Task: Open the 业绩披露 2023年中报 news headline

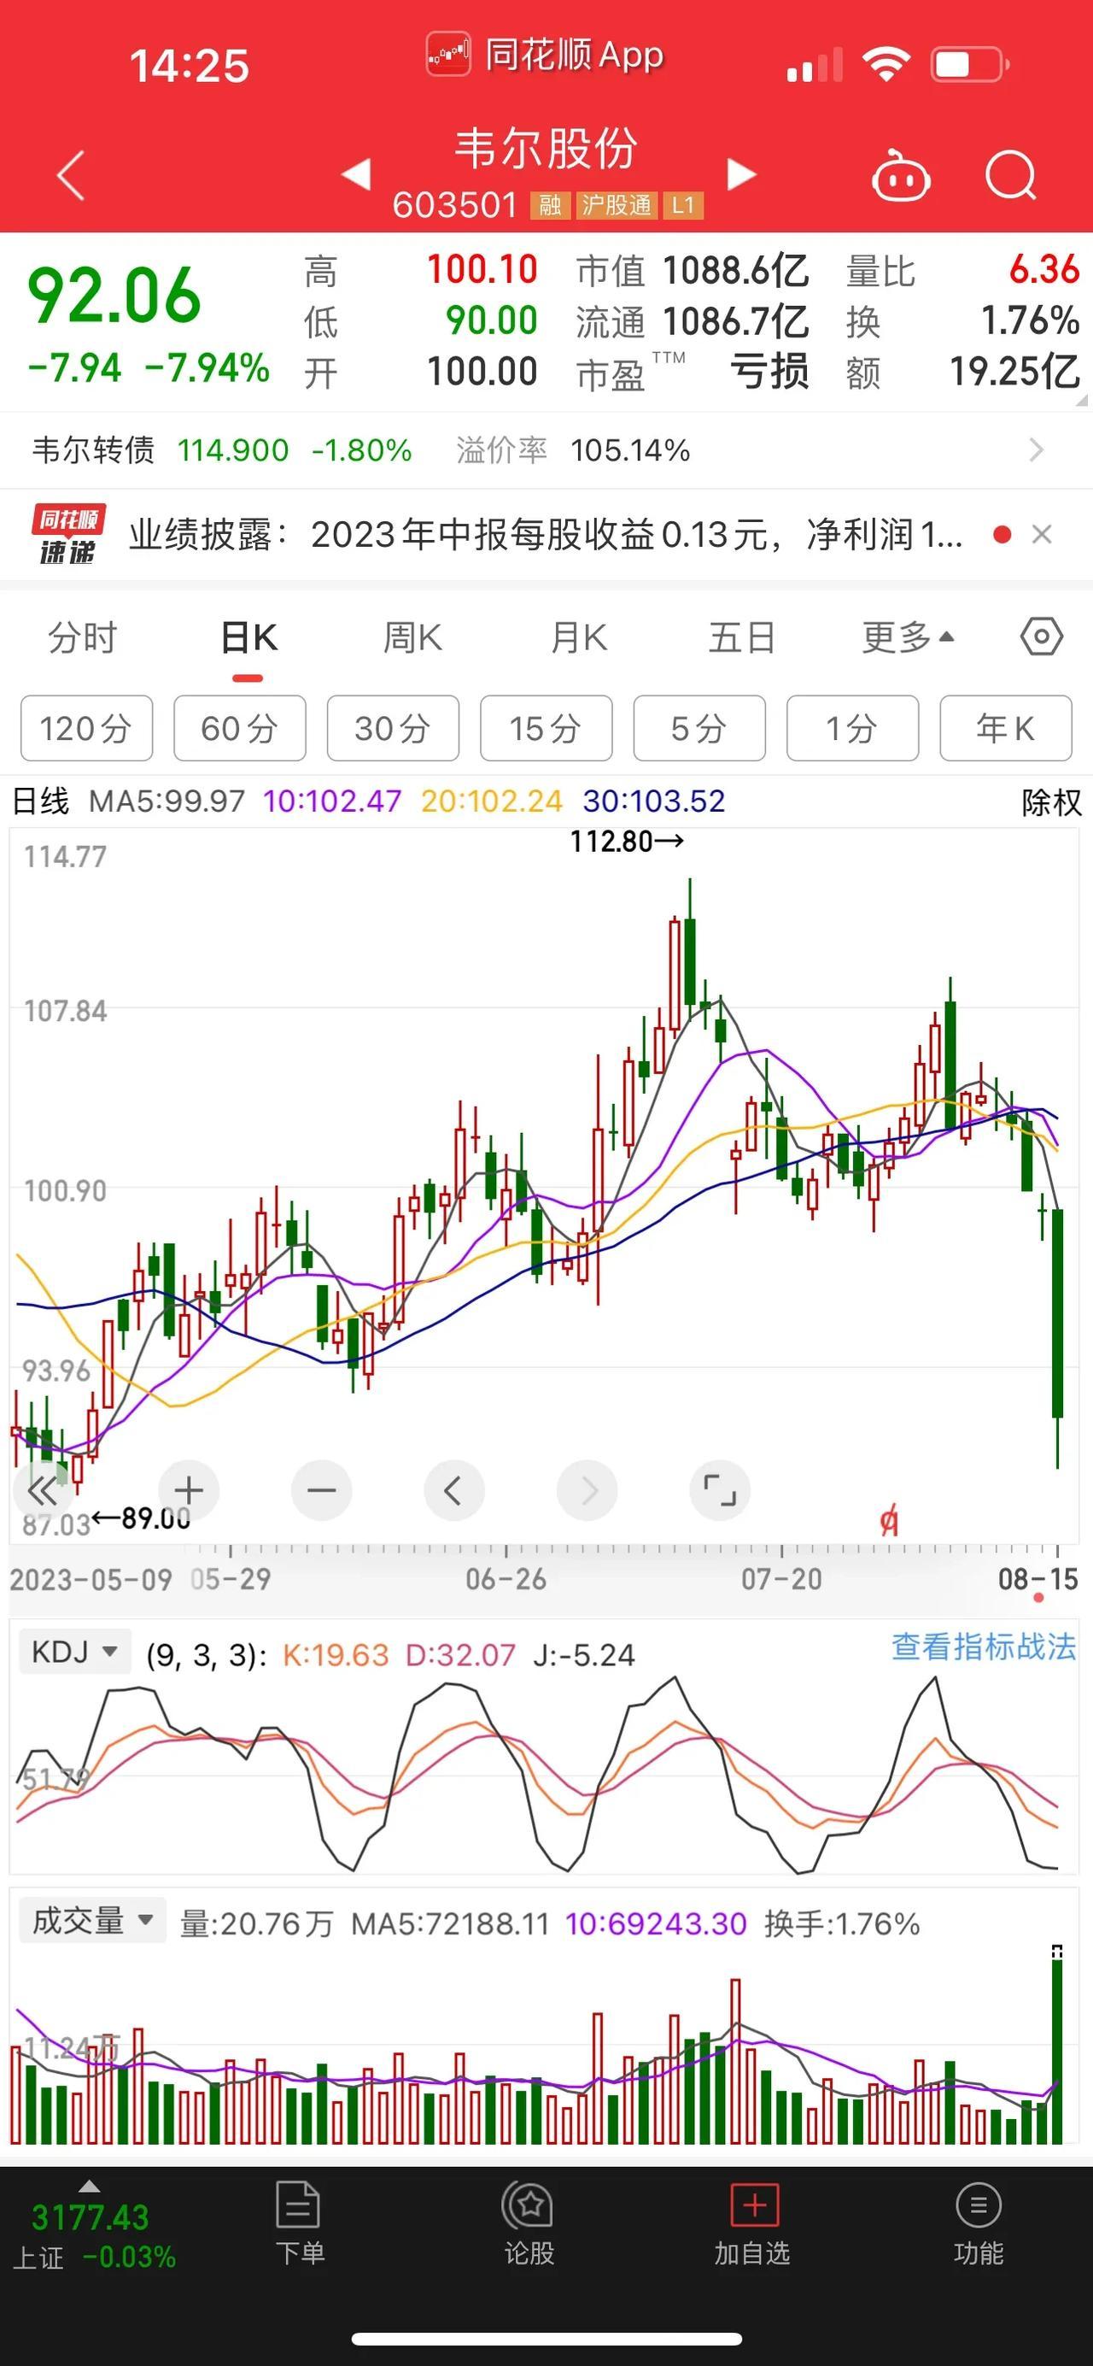Action: click(x=545, y=535)
